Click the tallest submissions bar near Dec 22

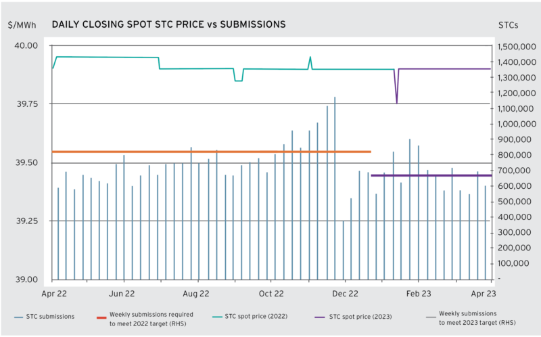[x=335, y=188]
